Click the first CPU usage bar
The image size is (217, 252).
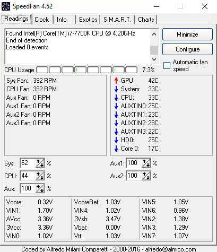tap(42, 70)
